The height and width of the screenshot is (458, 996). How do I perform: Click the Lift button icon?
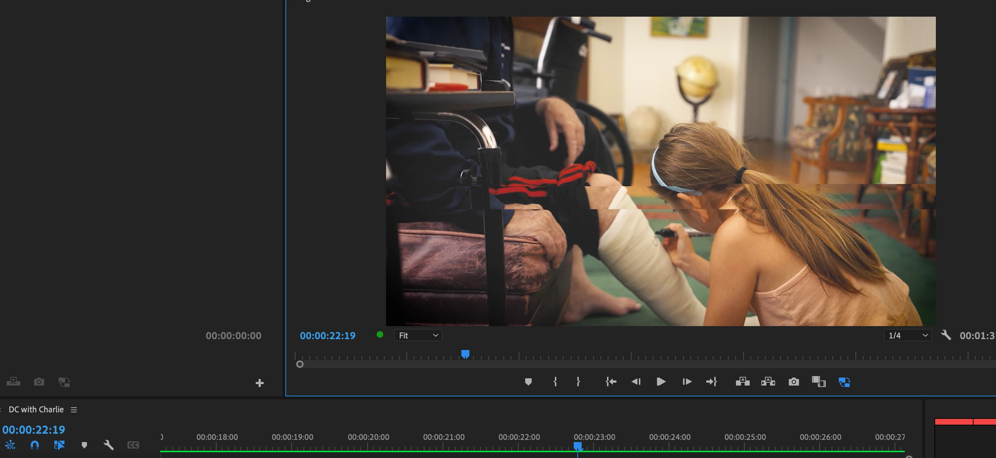point(742,382)
